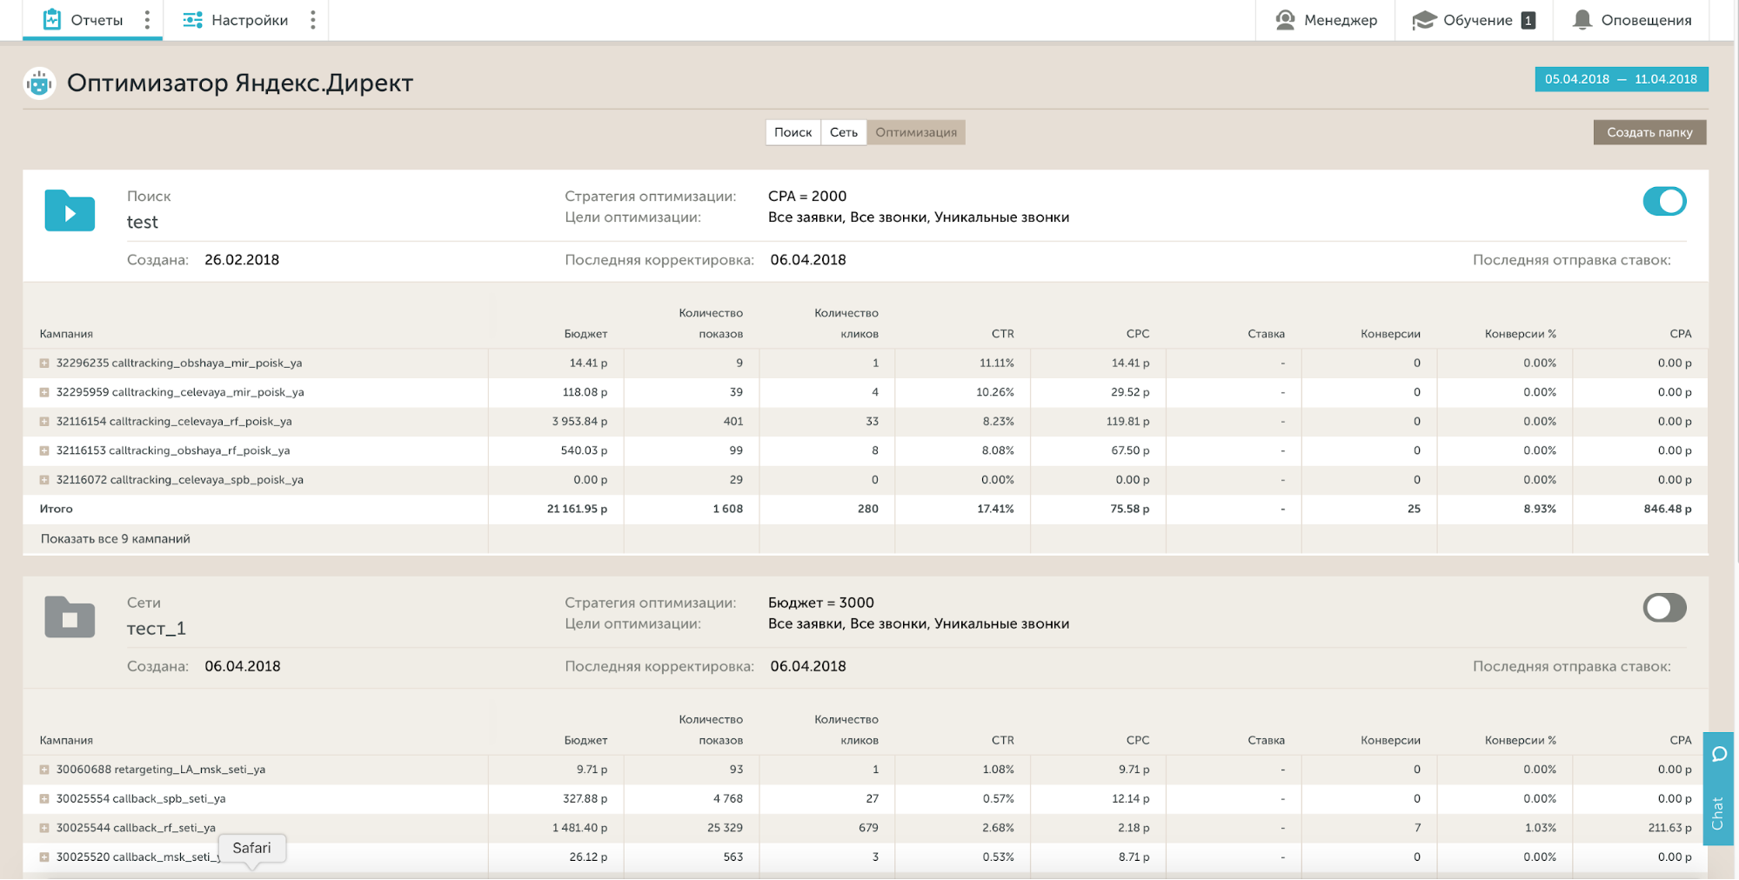Open the Оповещения notifications
The width and height of the screenshot is (1739, 880).
[x=1632, y=20]
